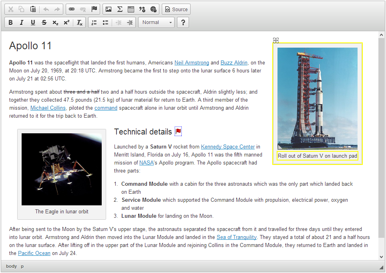Toggle subscript formatting
This screenshot has width=386, height=273.
click(x=55, y=22)
